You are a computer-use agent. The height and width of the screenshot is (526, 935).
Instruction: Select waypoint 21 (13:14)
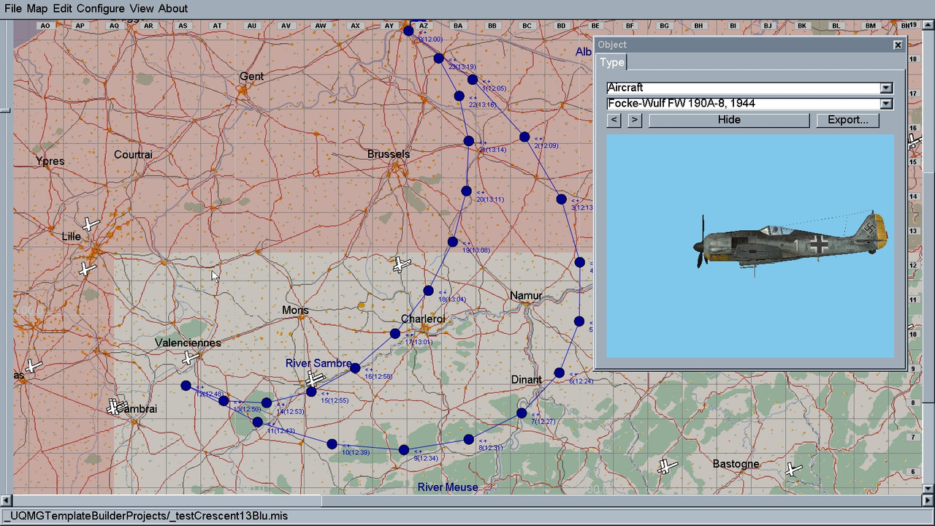pos(468,141)
